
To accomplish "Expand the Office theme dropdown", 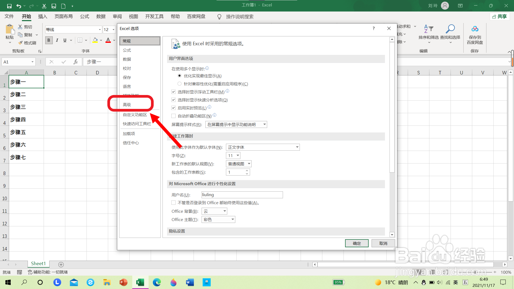I will coord(233,219).
